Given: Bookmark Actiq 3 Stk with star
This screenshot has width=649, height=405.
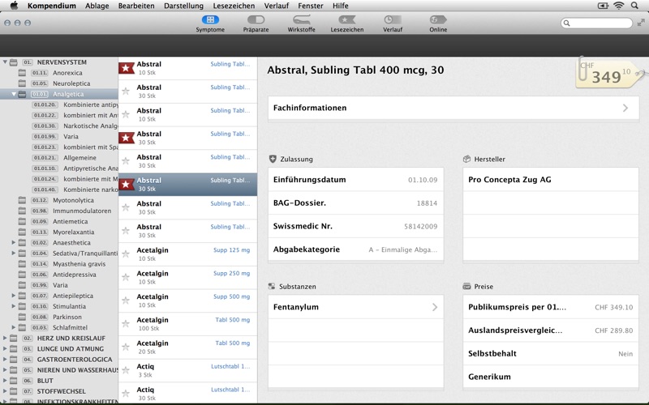Looking at the screenshot, I should [x=126, y=370].
